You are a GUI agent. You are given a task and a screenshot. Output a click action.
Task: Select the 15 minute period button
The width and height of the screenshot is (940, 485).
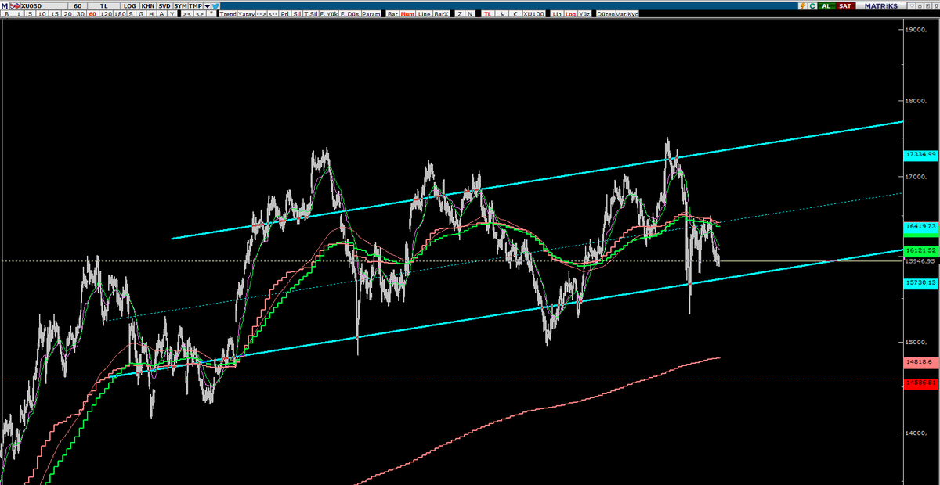[x=54, y=14]
